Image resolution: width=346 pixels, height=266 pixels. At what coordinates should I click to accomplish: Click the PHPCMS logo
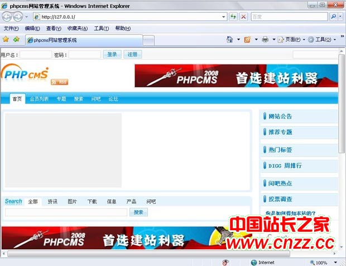(x=25, y=73)
